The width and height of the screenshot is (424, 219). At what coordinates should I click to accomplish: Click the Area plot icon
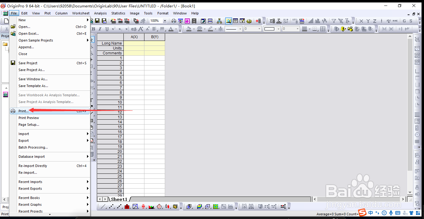tap(151, 207)
